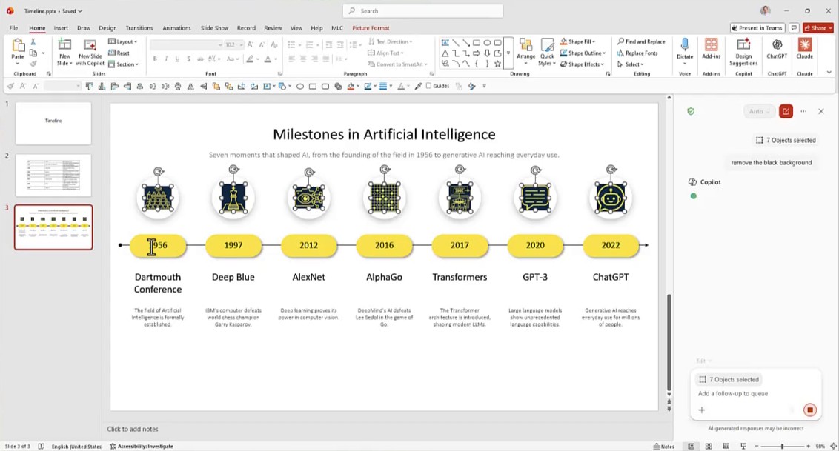Image resolution: width=839 pixels, height=451 pixels.
Task: Open the Animations tab
Action: [x=176, y=28]
